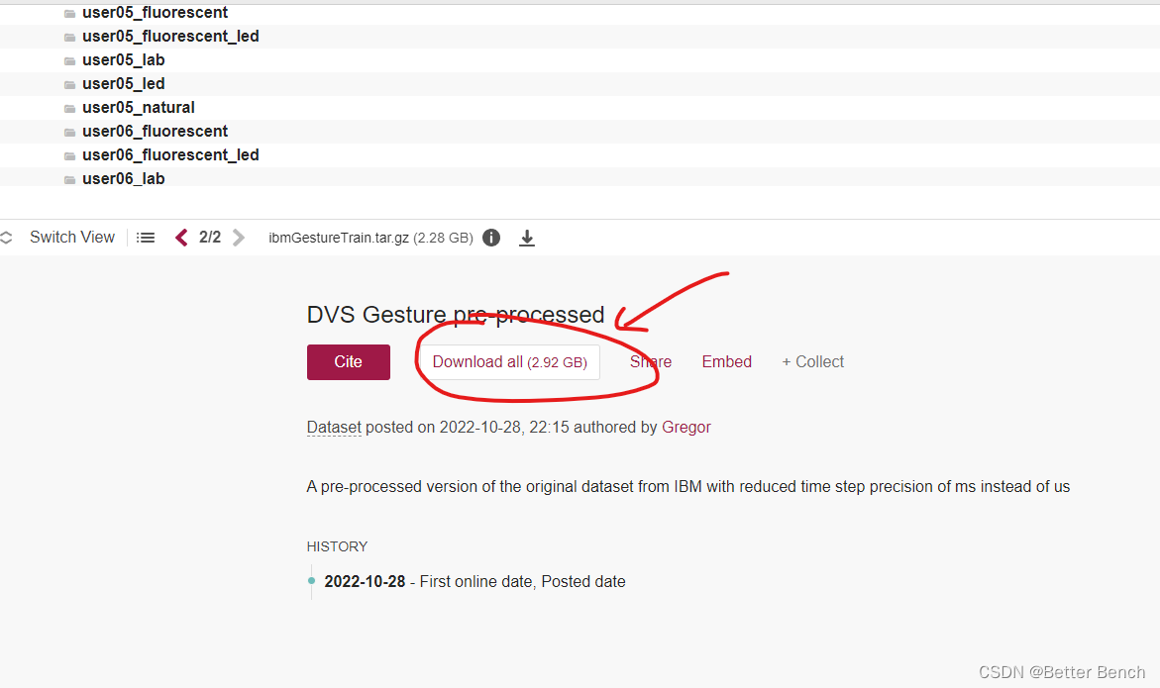Open the user05_led folder
The height and width of the screenshot is (688, 1160).
124,83
